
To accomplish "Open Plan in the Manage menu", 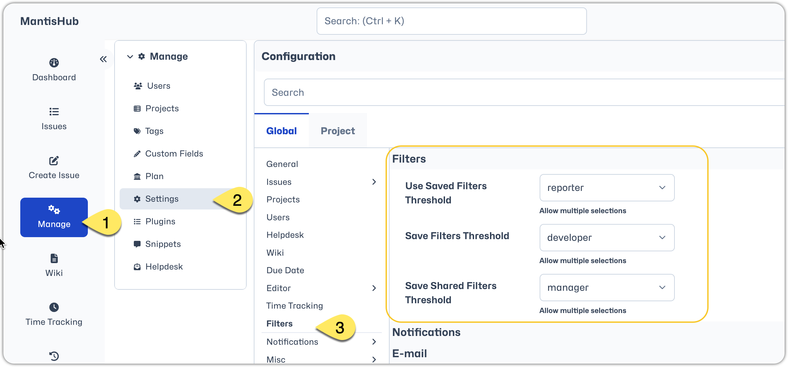I will pos(154,176).
